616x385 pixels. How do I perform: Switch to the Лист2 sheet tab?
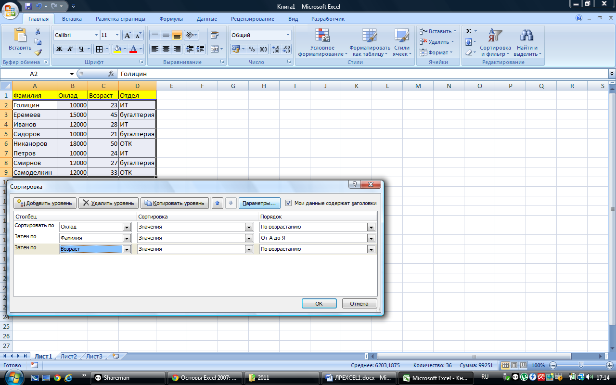68,356
